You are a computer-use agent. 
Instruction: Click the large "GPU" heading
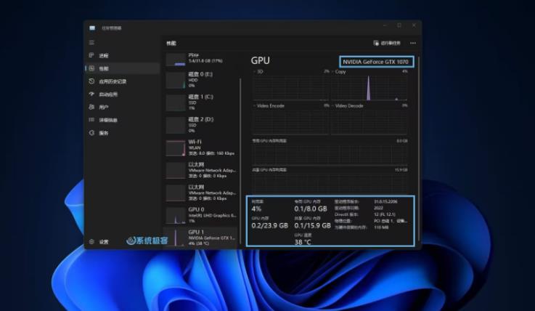[261, 60]
